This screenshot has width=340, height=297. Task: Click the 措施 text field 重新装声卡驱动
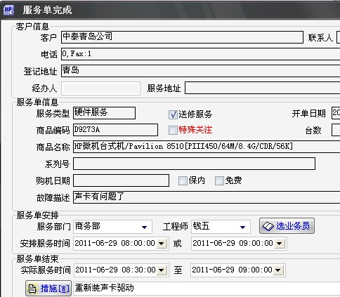(207, 289)
